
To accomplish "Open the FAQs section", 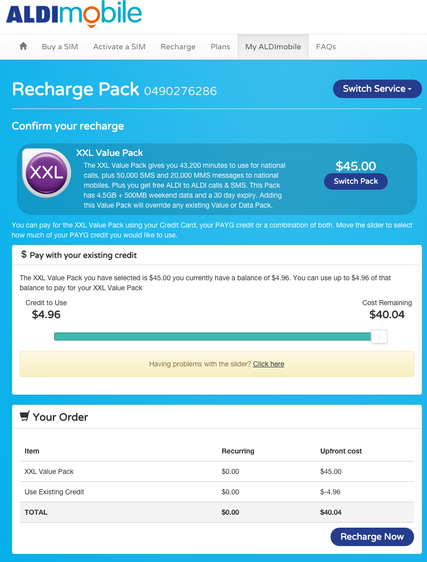I will (x=326, y=47).
